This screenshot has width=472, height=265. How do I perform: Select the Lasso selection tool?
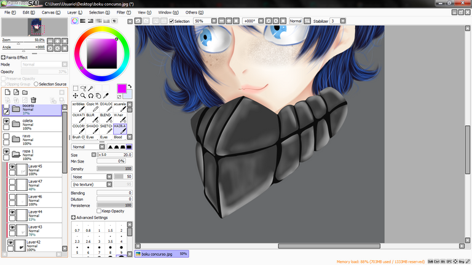click(x=83, y=88)
